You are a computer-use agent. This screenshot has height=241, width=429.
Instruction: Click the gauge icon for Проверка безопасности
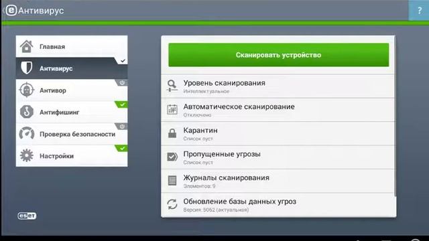[27, 134]
